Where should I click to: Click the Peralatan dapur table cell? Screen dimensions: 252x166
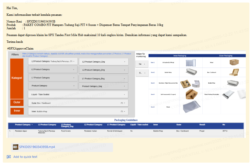[21, 131]
